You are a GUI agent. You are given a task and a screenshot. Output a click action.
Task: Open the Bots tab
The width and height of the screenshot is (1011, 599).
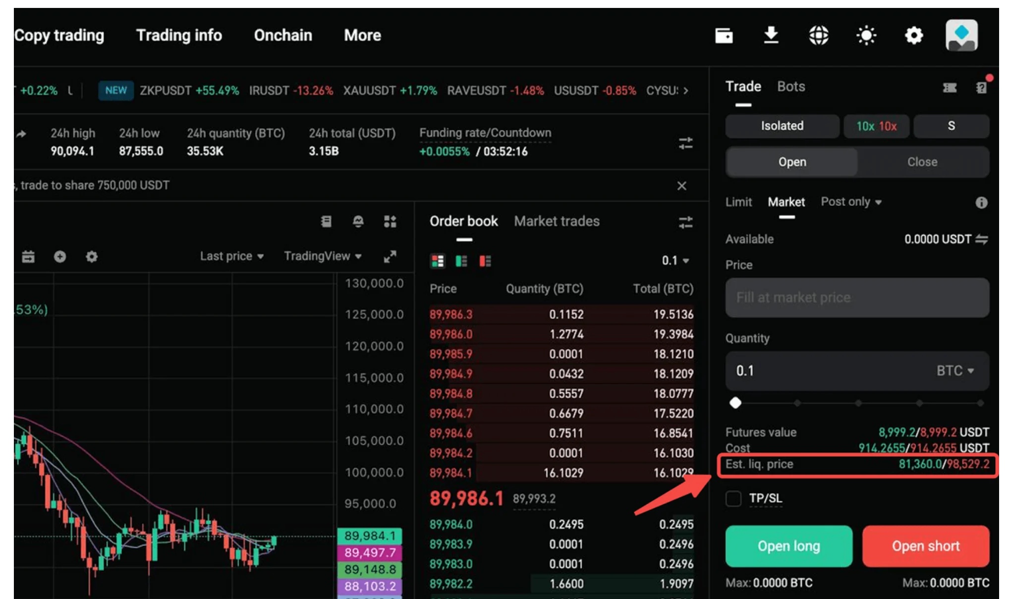[x=791, y=86]
